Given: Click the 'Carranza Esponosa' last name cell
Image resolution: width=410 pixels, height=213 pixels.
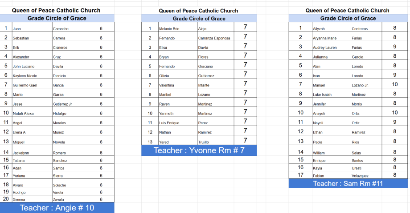Looking at the screenshot, I should [214, 38].
